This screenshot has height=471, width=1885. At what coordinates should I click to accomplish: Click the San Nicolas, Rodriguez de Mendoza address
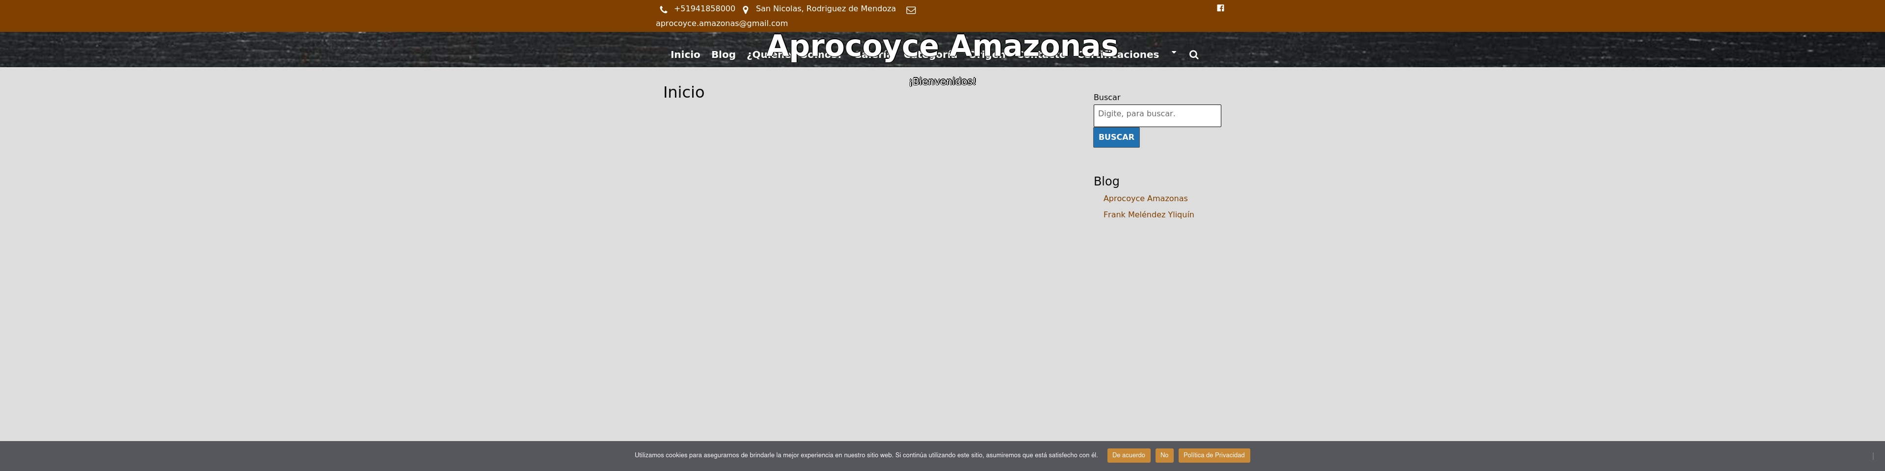(825, 9)
